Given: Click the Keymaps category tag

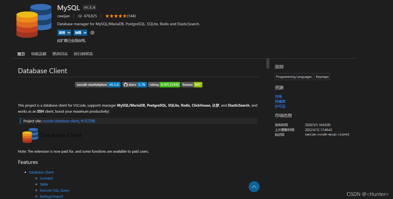Looking at the screenshot, I should click(x=322, y=77).
